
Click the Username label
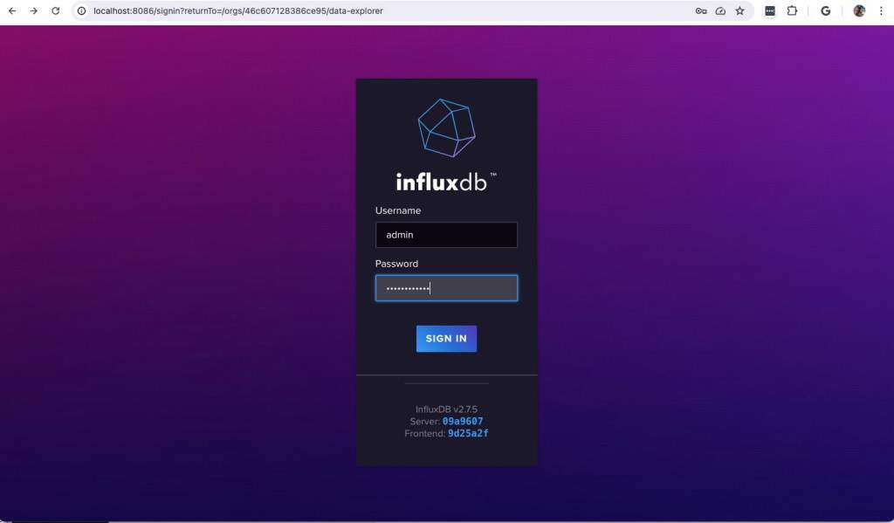tap(398, 210)
